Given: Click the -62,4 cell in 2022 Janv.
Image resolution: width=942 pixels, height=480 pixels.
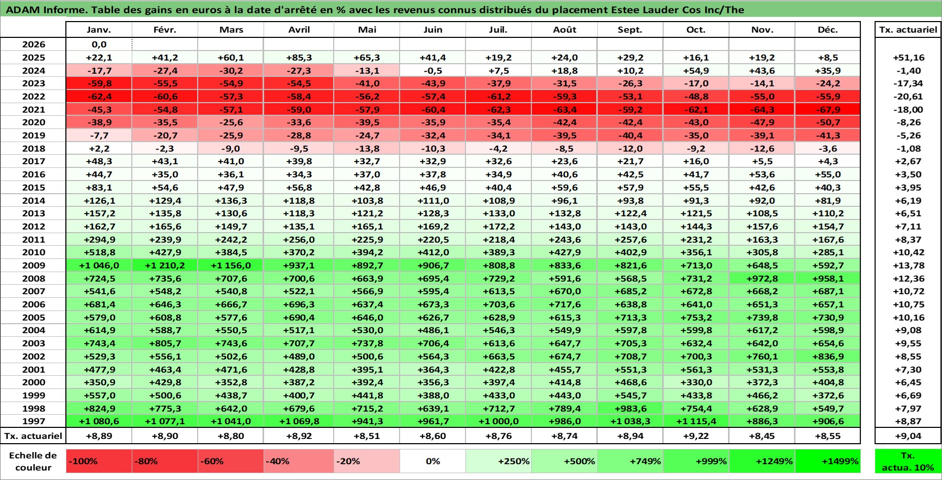Looking at the screenshot, I should click(99, 96).
